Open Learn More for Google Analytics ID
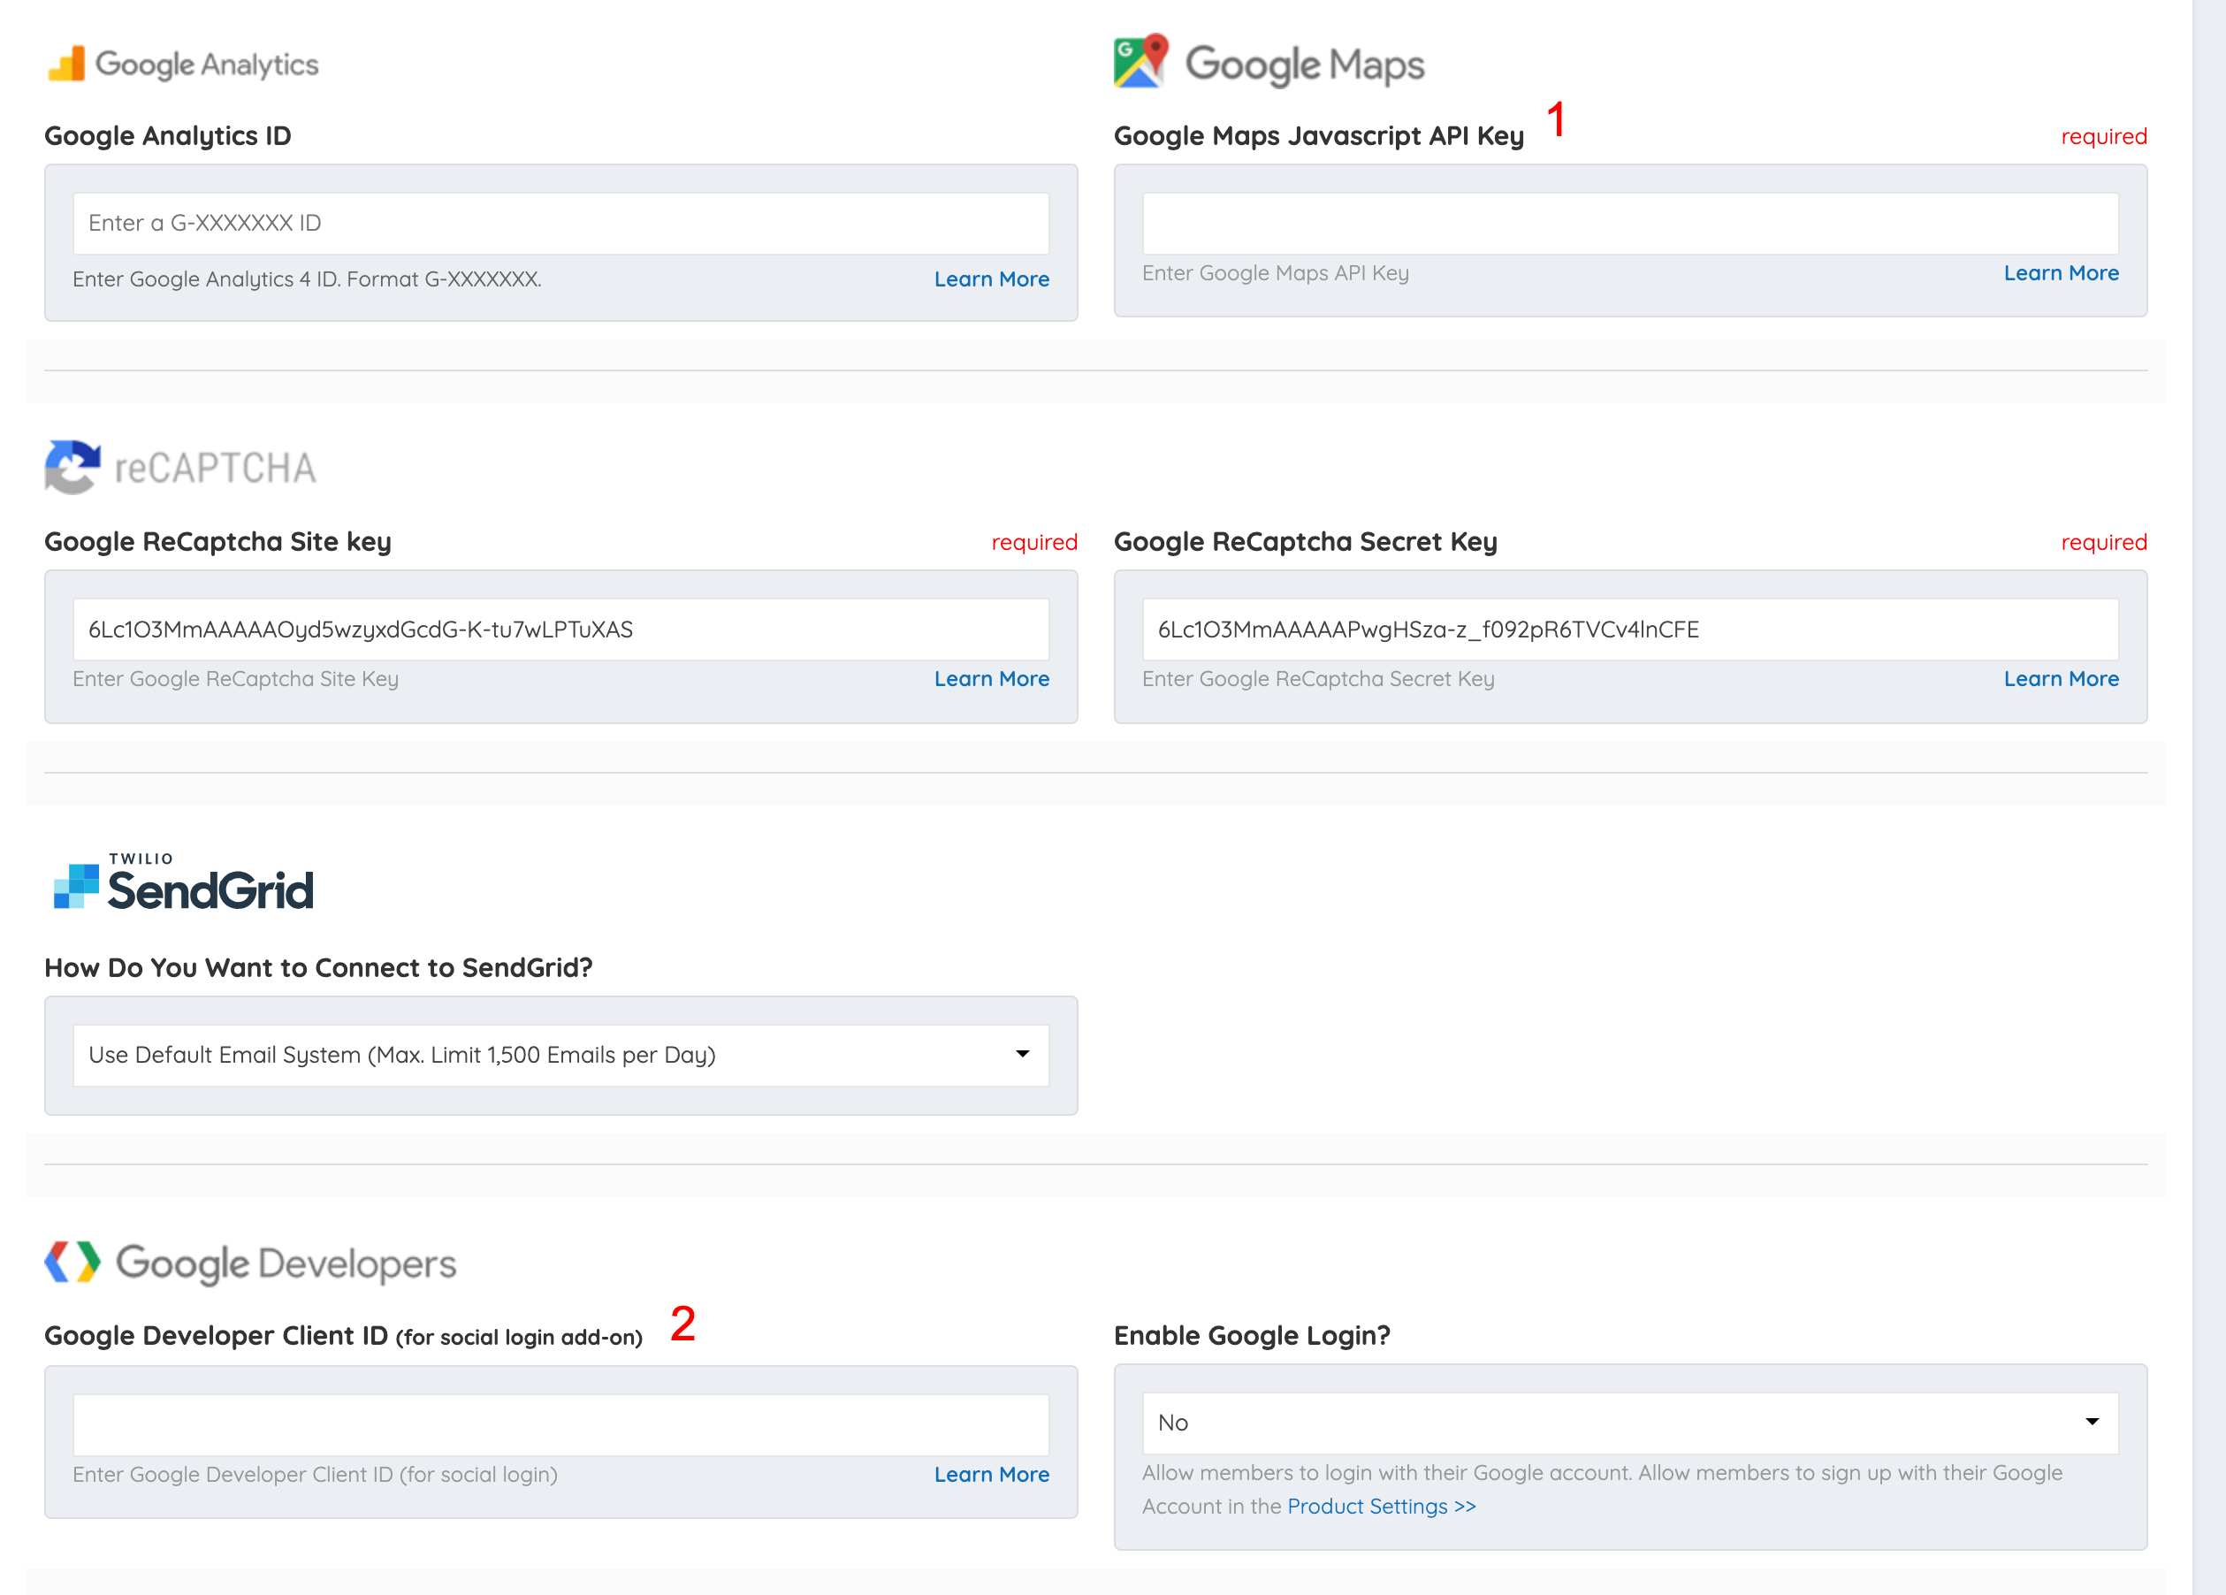This screenshot has width=2226, height=1595. tap(991, 279)
